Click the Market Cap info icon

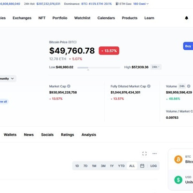click(x=69, y=86)
